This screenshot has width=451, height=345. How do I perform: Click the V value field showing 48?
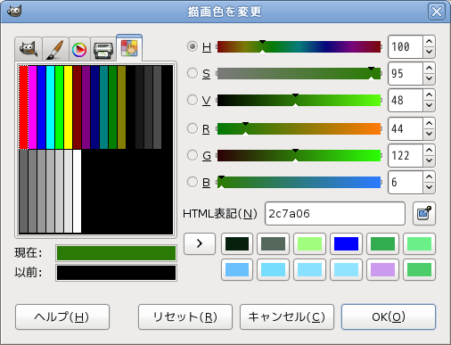tap(406, 100)
